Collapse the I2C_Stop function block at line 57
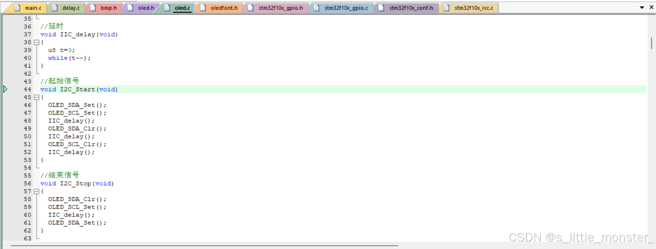 [x=37, y=191]
